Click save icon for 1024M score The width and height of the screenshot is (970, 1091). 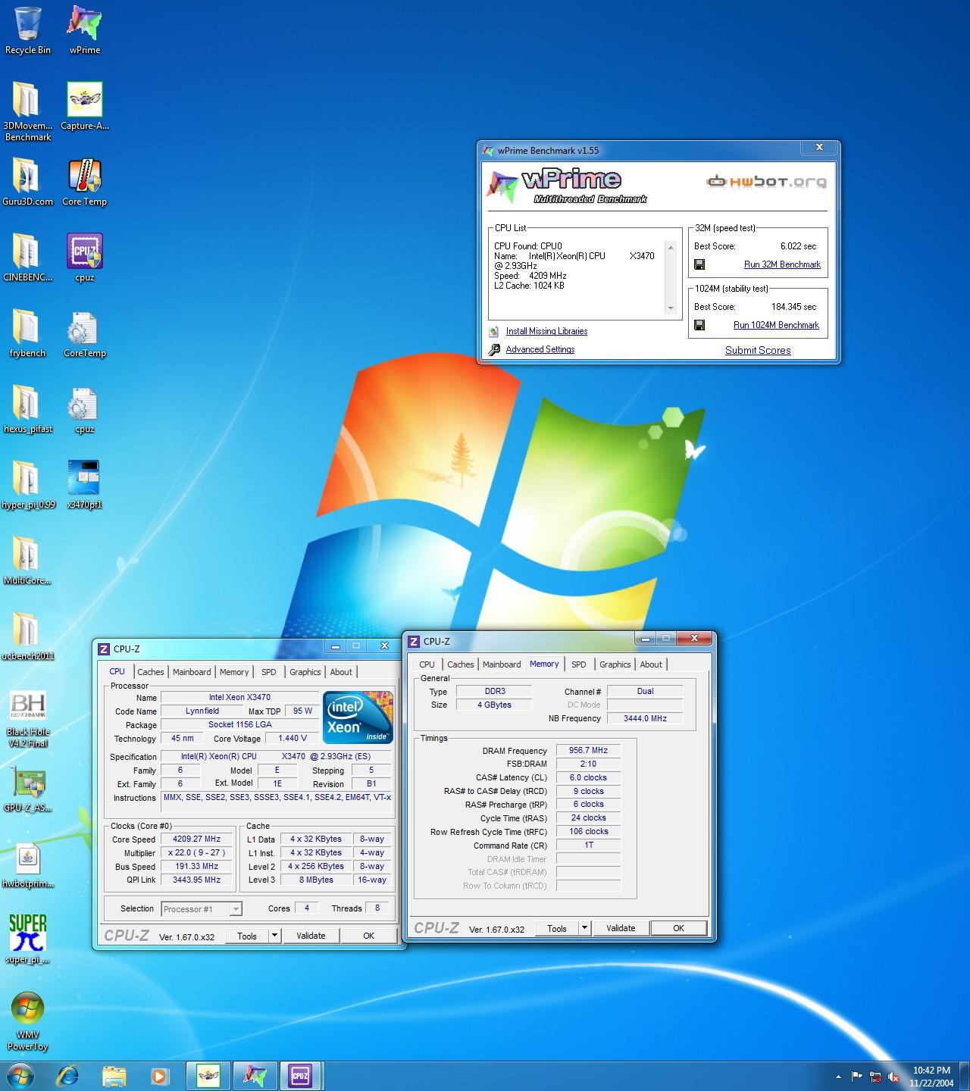point(699,325)
